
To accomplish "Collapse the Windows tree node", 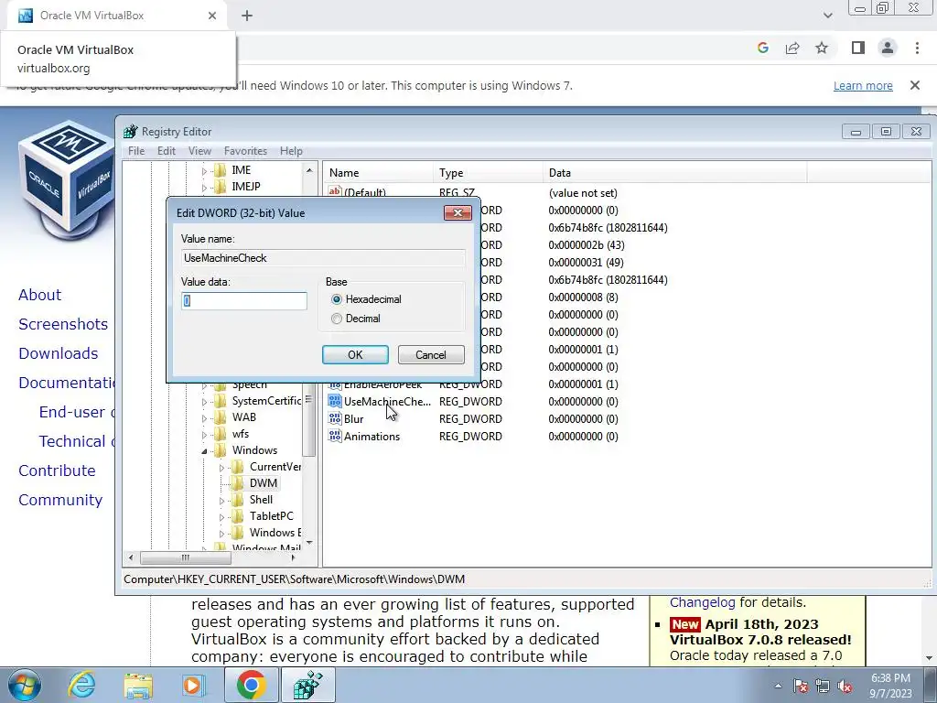I will pos(204,450).
